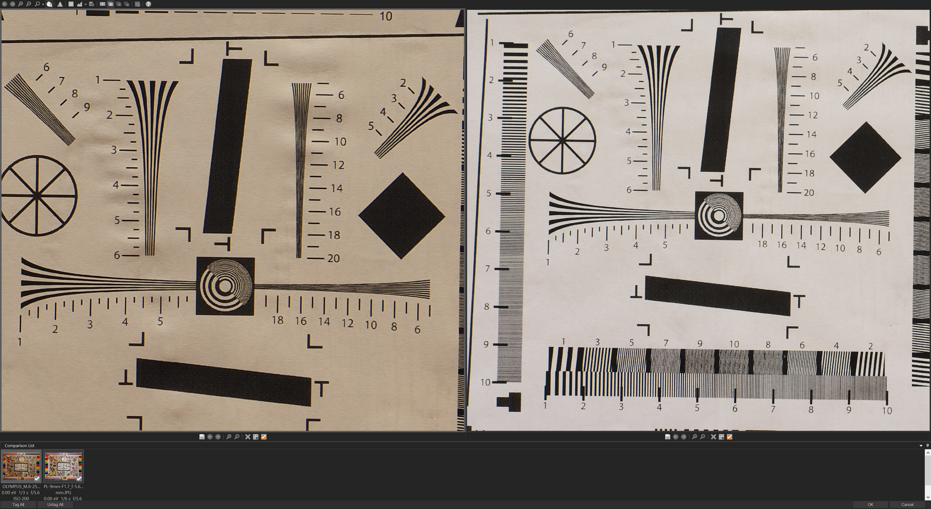Zoom out in the right comparison pane

[x=703, y=437]
